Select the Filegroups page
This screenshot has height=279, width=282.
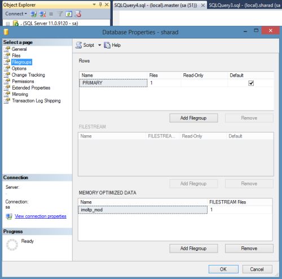21,62
